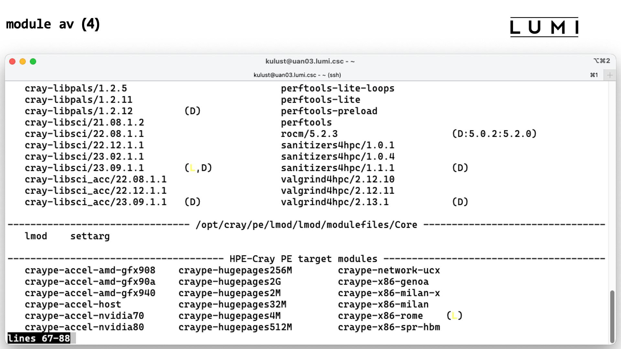Viewport: 621px width, 349px height.
Task: Select the settarg module name
Action: [x=90, y=236]
